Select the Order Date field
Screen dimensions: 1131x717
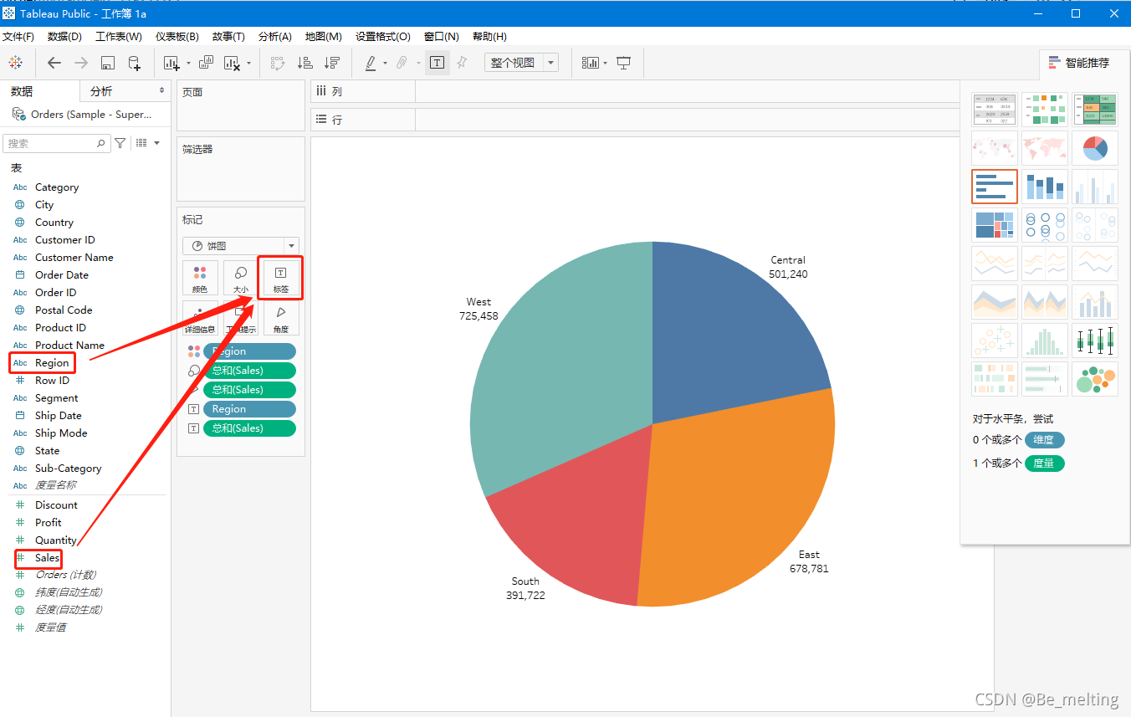point(62,275)
